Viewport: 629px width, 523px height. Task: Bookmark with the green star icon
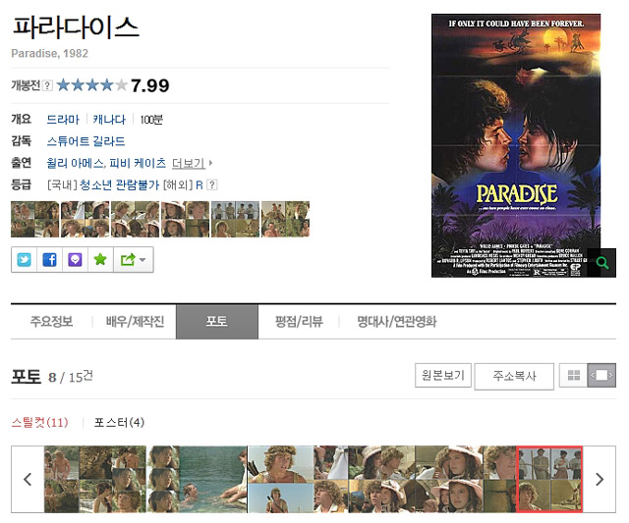[x=100, y=260]
